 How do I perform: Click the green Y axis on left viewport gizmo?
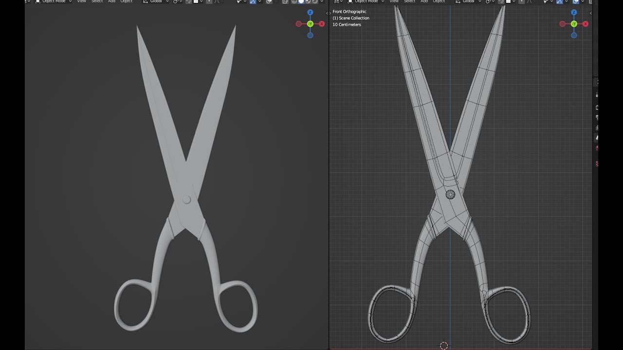pyautogui.click(x=310, y=24)
